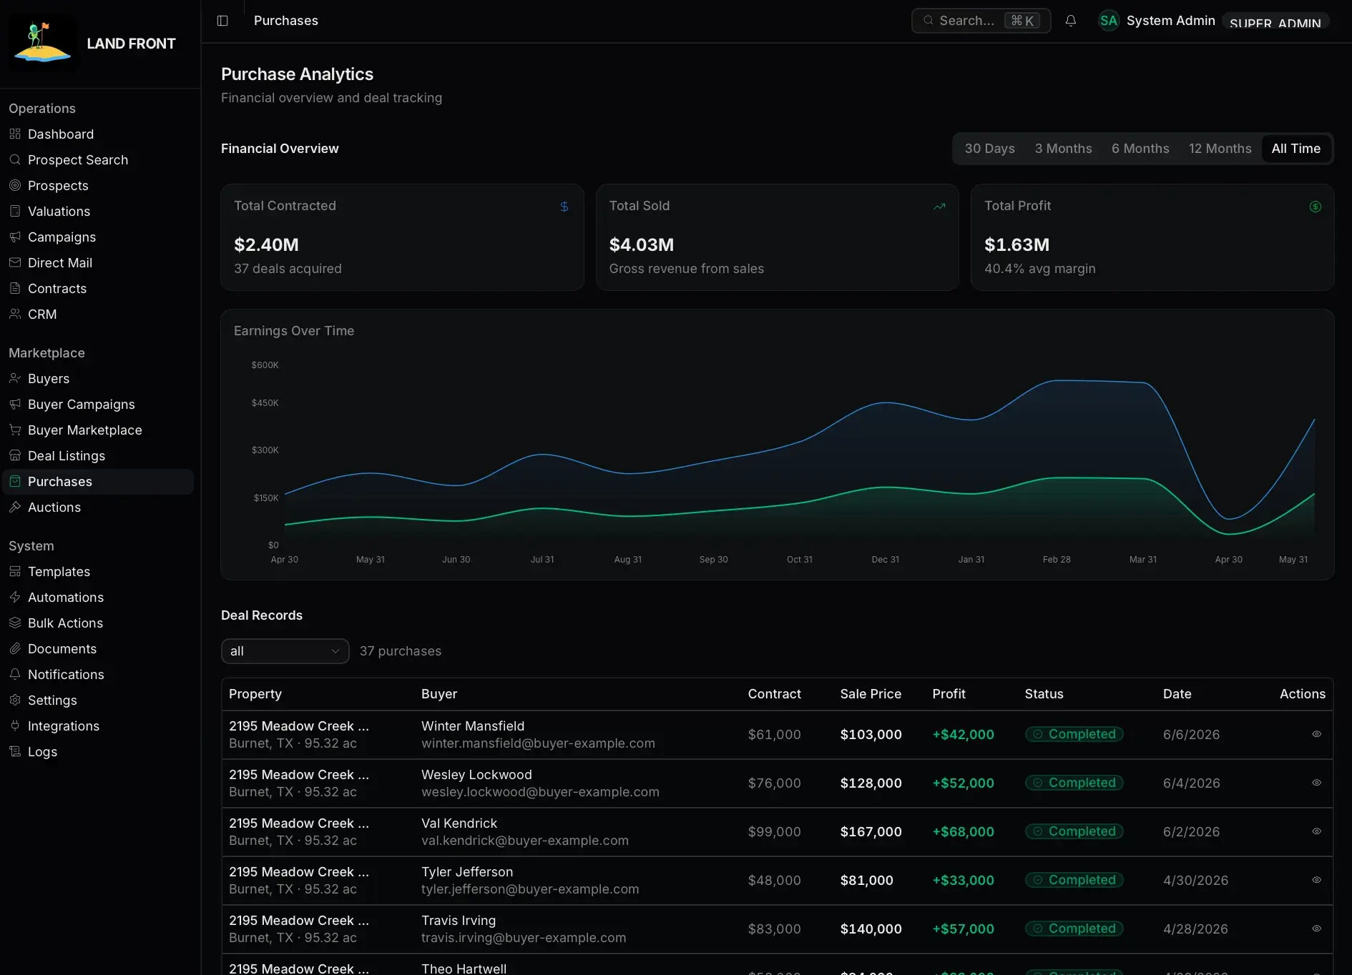1352x975 pixels.
Task: Open Buyer Marketplace page
Action: click(x=98, y=430)
